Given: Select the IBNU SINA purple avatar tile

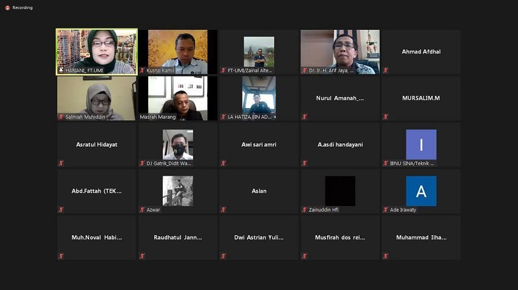Looking at the screenshot, I should (421, 144).
